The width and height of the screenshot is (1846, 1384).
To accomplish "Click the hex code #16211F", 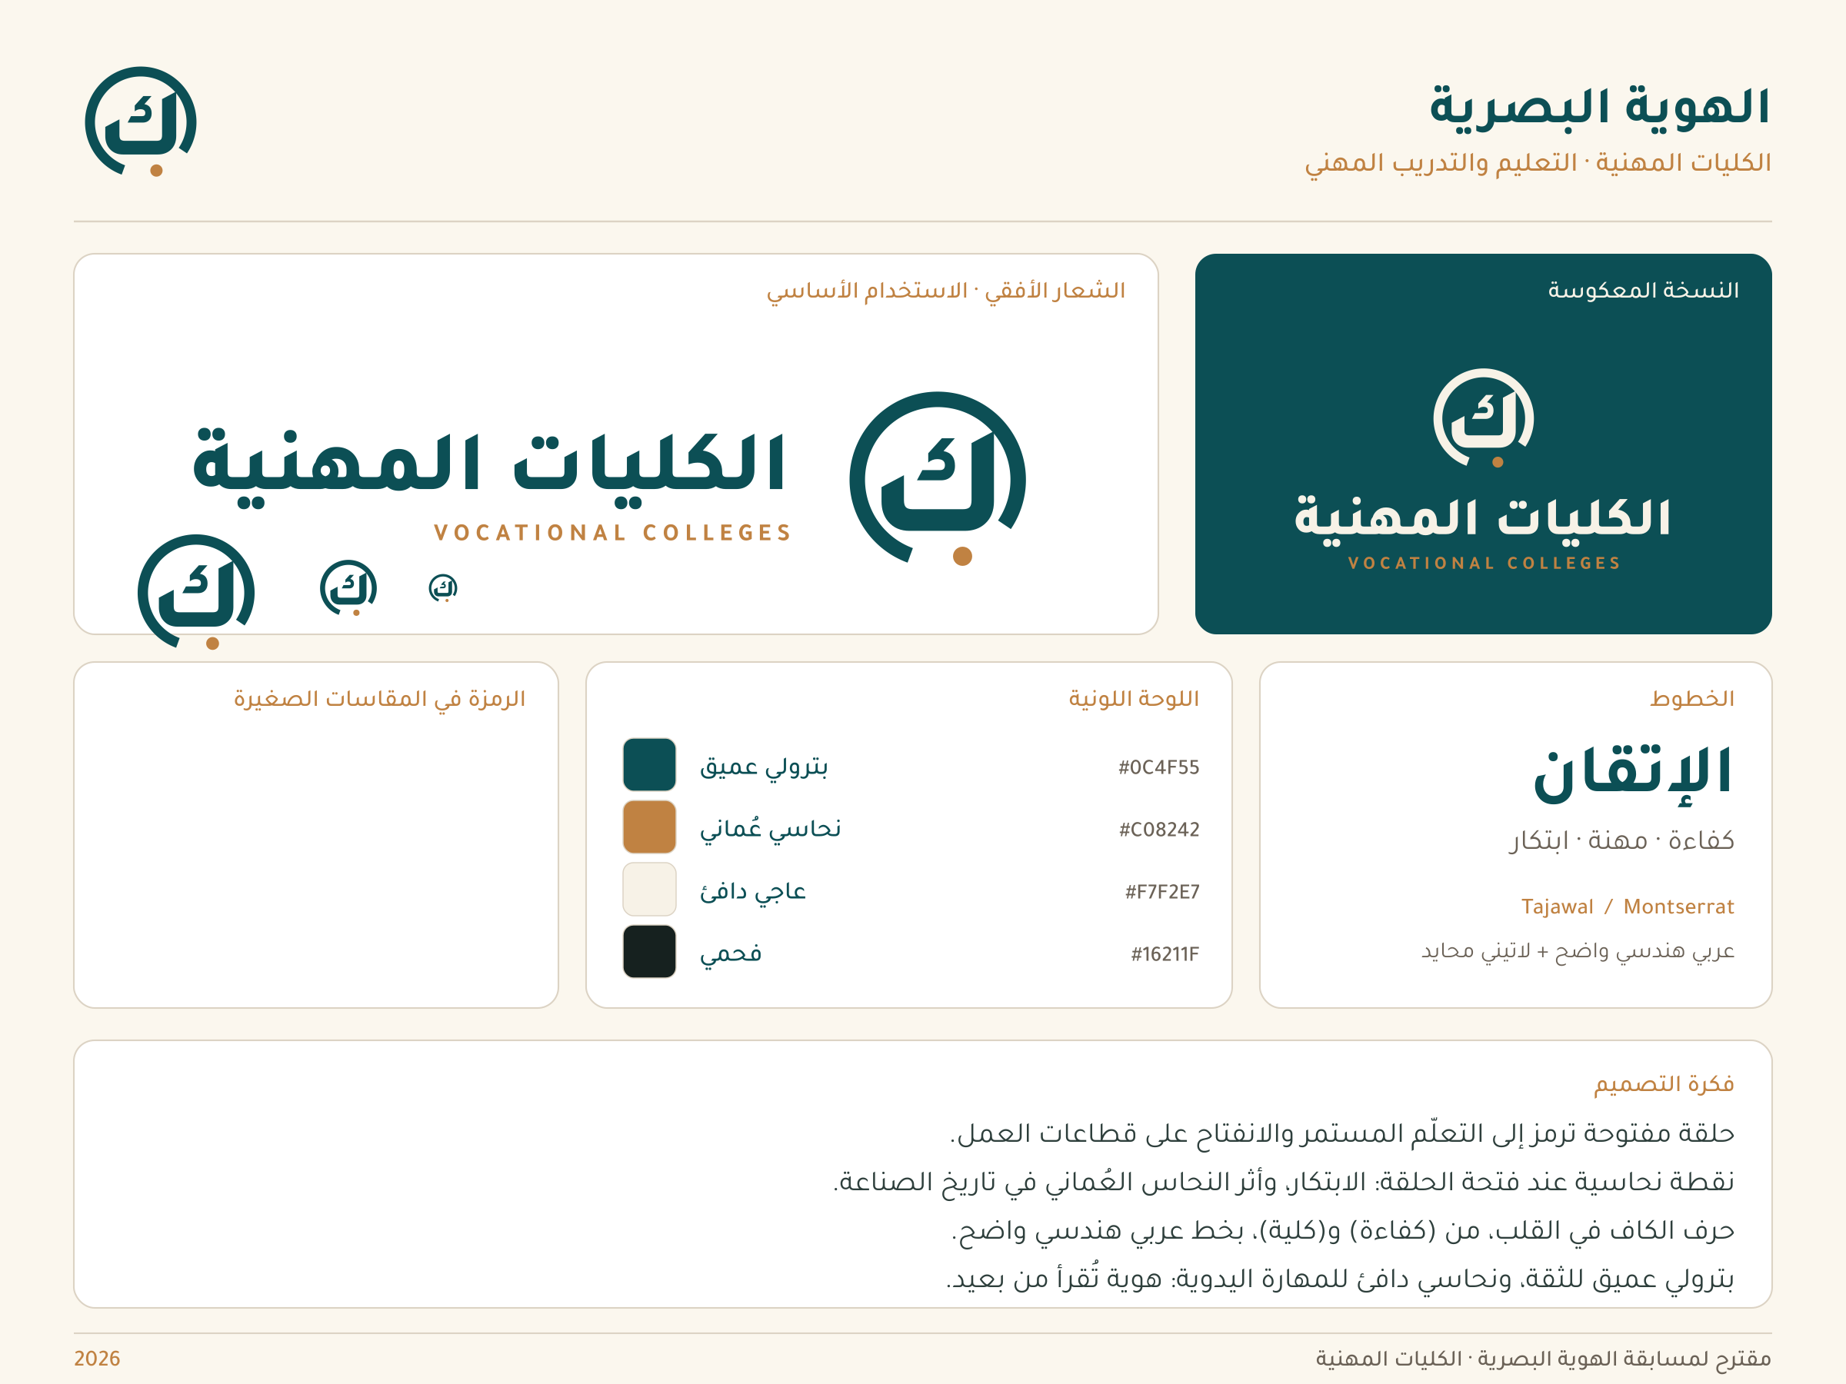I will [x=1165, y=954].
